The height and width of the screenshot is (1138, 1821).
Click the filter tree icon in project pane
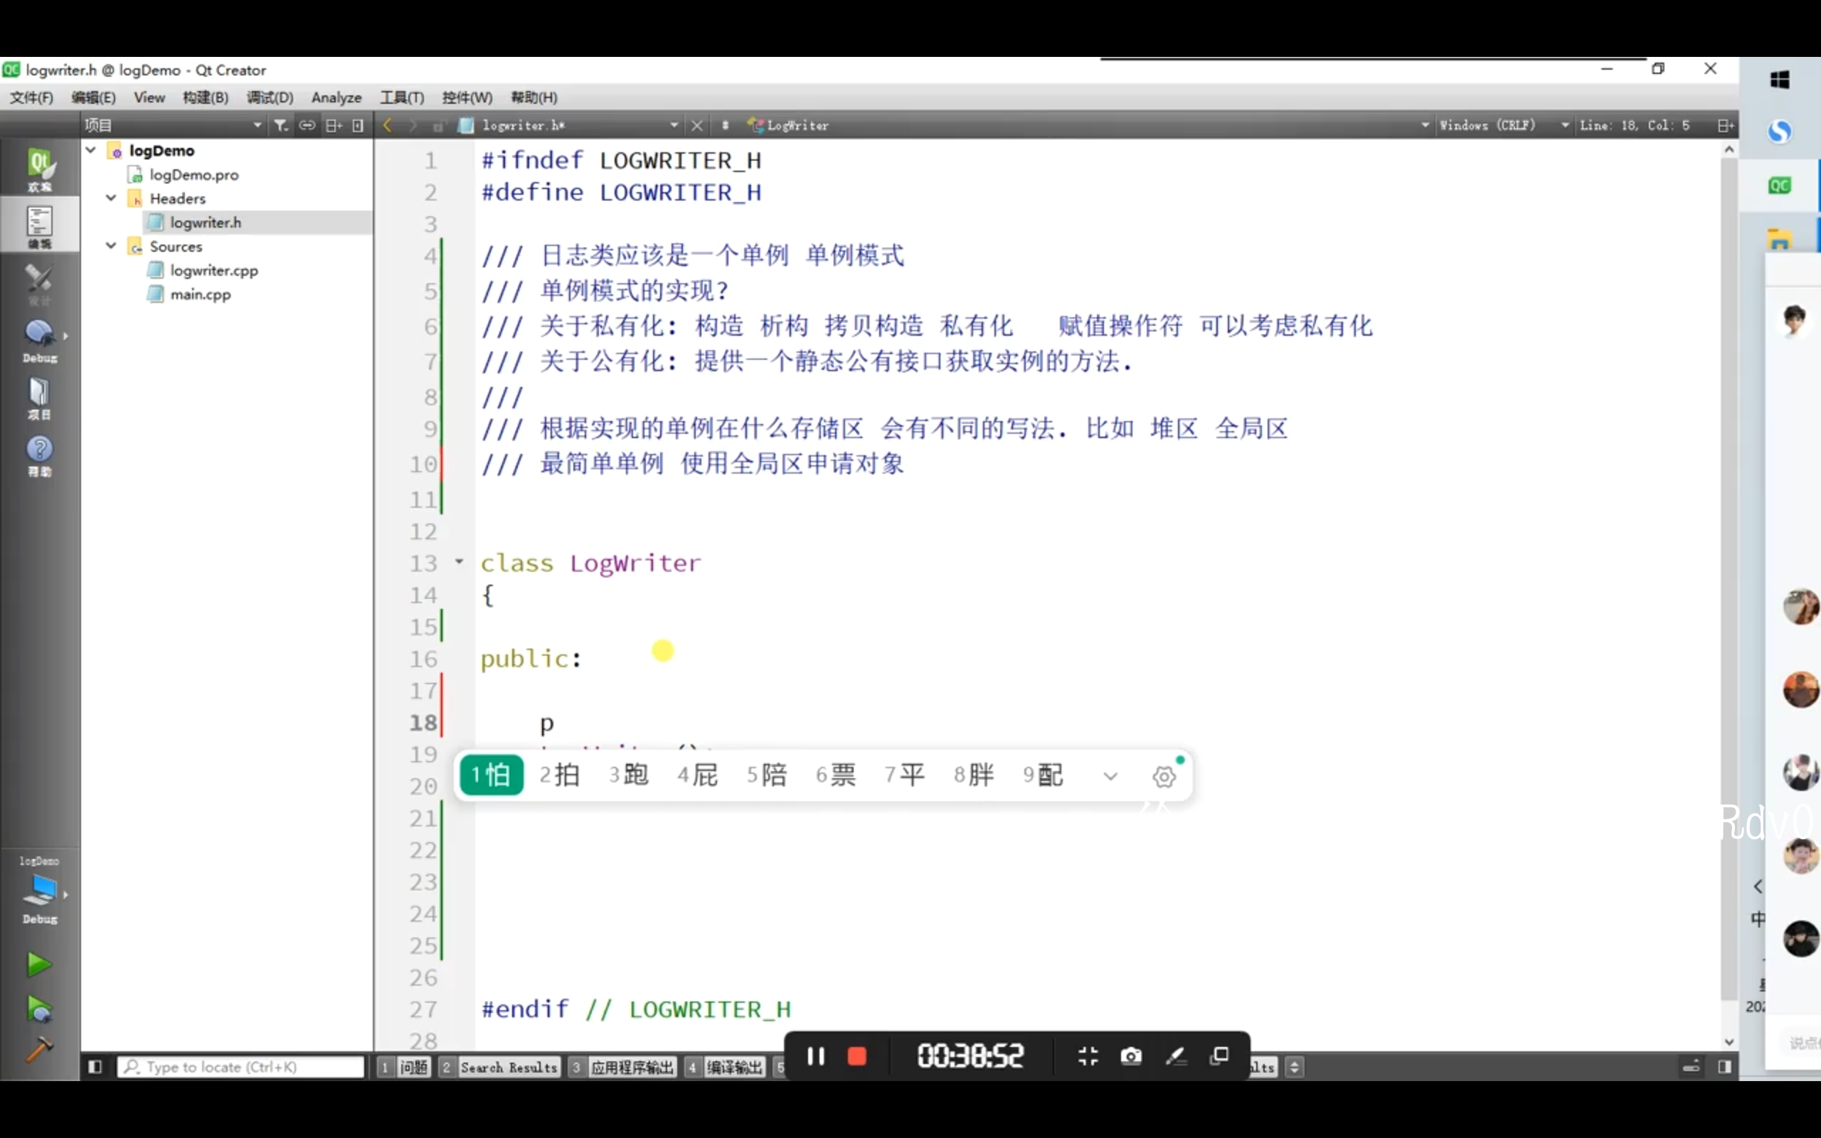(281, 126)
